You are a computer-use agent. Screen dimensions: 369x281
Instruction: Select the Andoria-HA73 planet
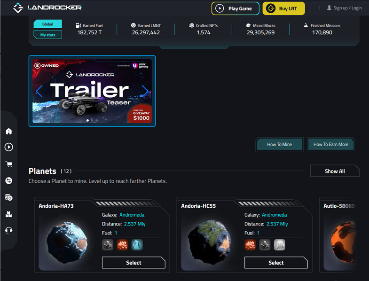click(133, 263)
